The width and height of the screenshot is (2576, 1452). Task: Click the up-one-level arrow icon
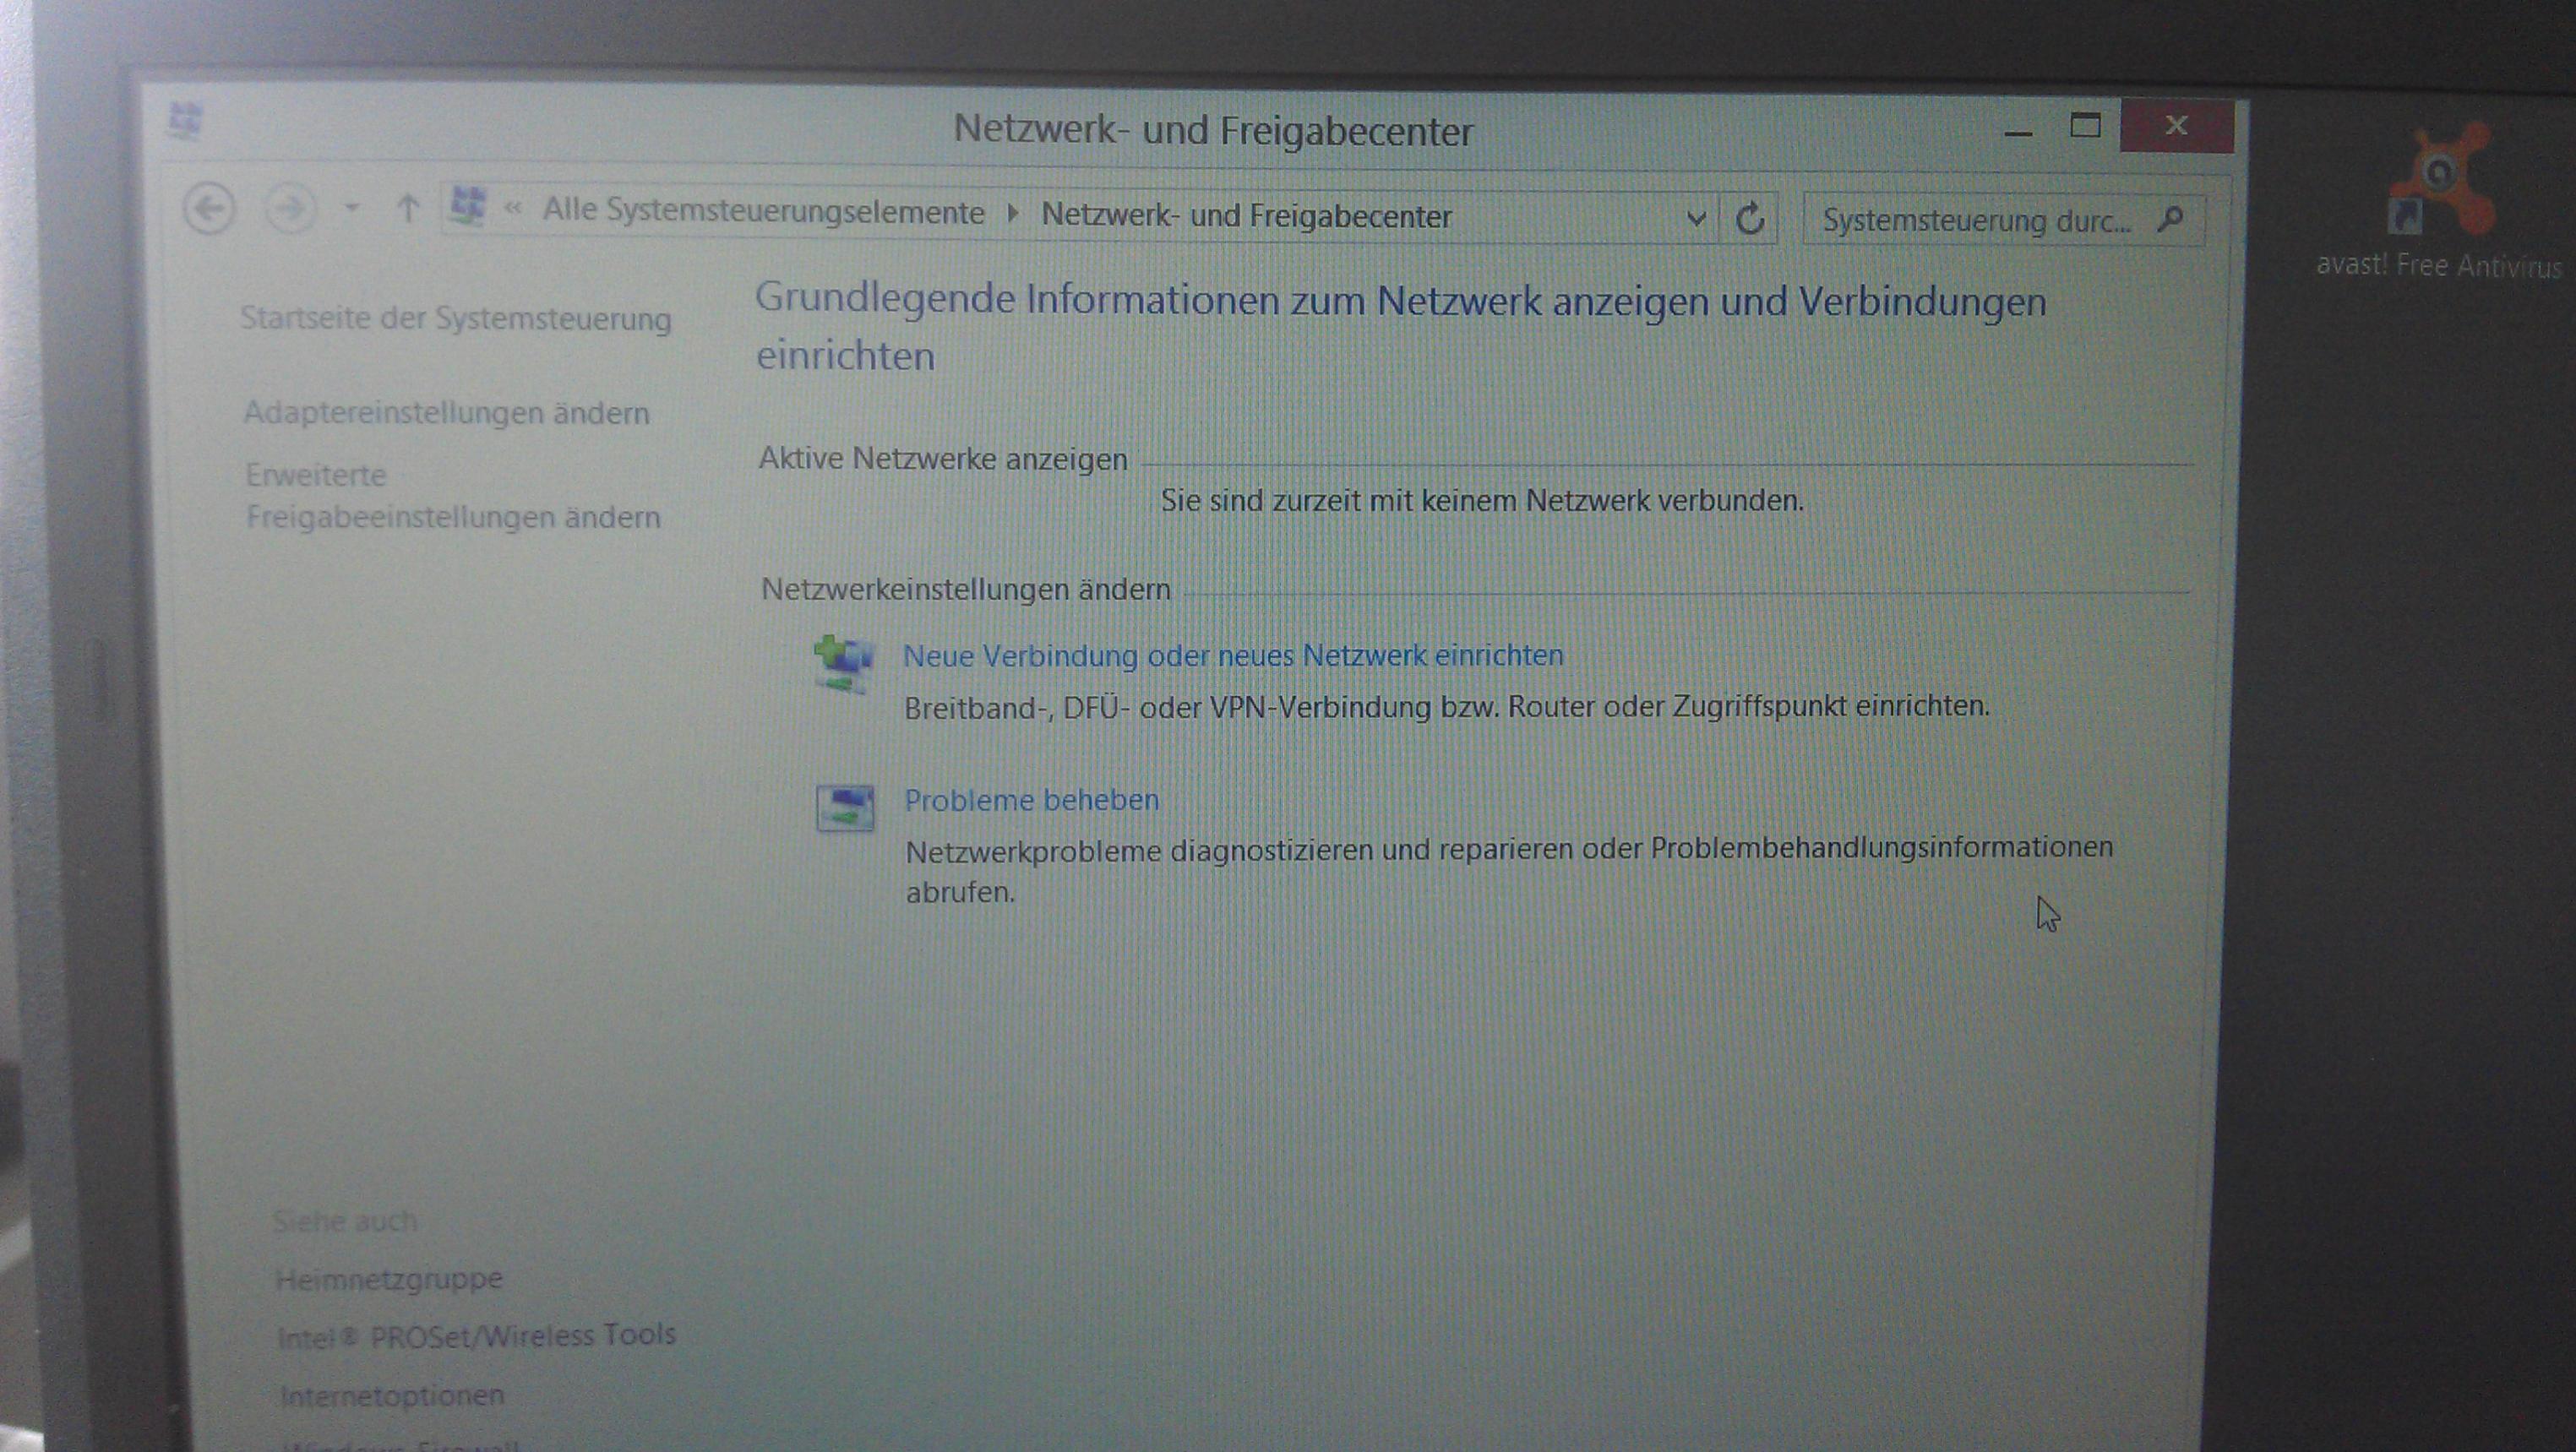(x=407, y=209)
